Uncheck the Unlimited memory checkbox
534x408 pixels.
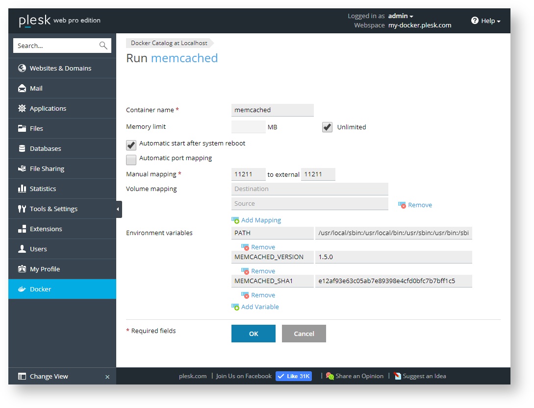pyautogui.click(x=327, y=127)
